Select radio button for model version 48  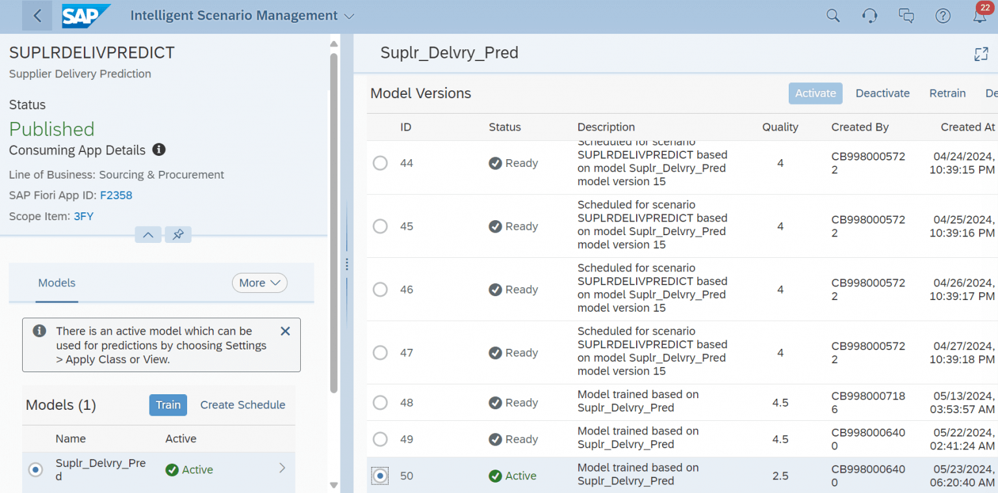(x=380, y=403)
